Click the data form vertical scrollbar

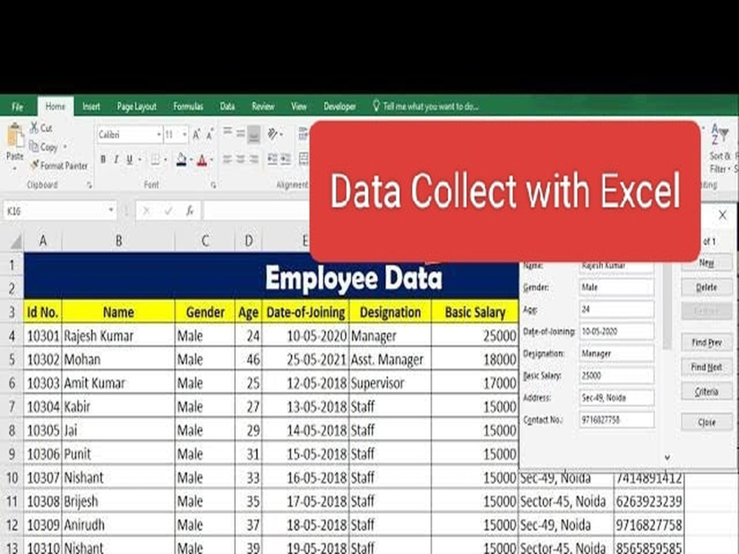(667, 307)
